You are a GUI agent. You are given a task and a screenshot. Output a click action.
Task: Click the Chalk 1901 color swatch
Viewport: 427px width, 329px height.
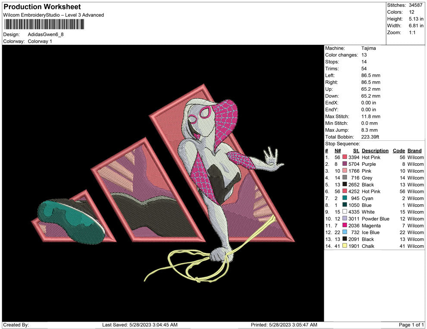coord(345,246)
